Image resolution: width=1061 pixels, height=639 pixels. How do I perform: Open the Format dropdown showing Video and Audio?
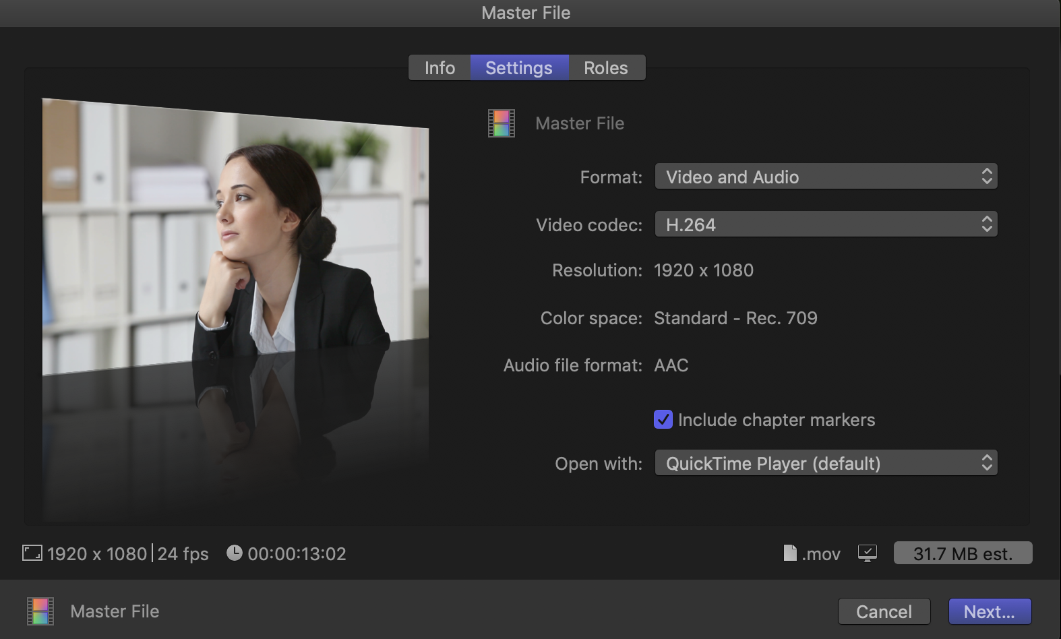pos(826,177)
